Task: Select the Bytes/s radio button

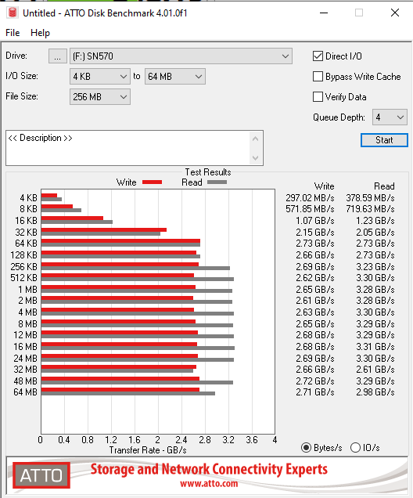Action: point(306,448)
